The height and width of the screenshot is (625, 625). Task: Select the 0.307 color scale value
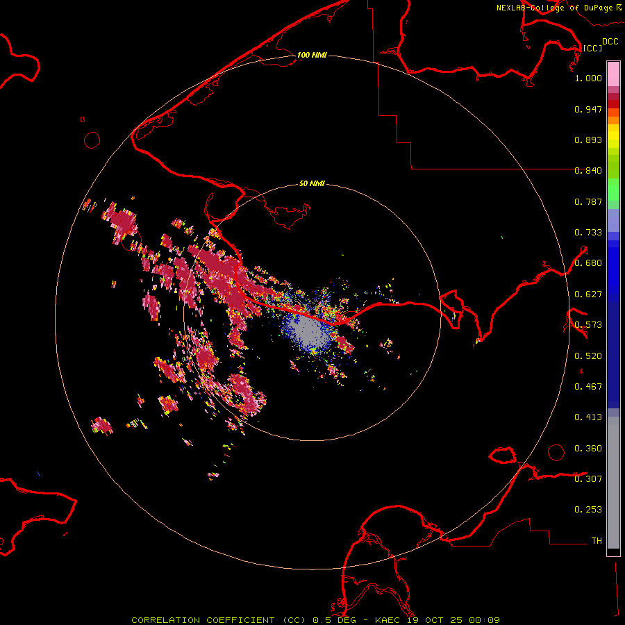tap(588, 479)
